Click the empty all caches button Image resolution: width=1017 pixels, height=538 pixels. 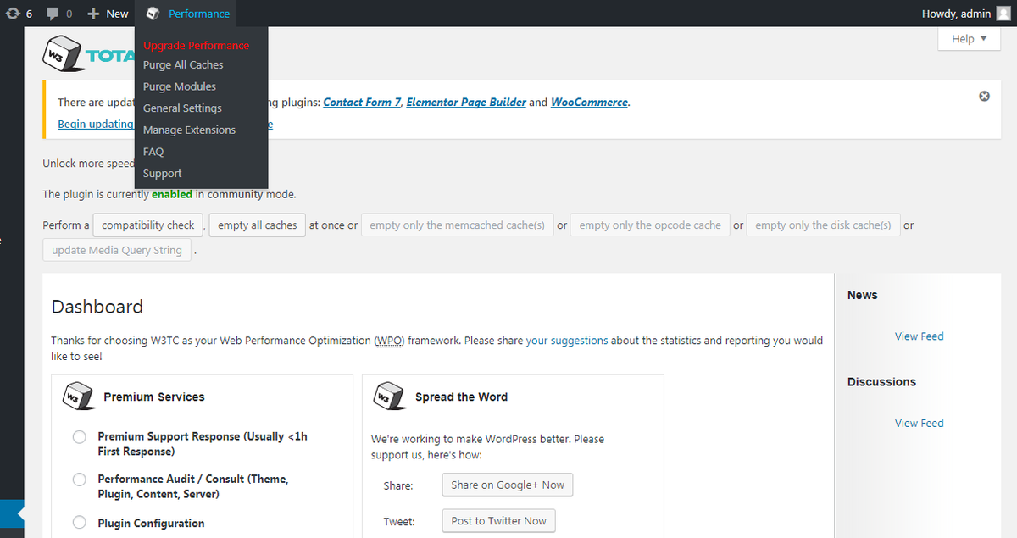pos(257,225)
